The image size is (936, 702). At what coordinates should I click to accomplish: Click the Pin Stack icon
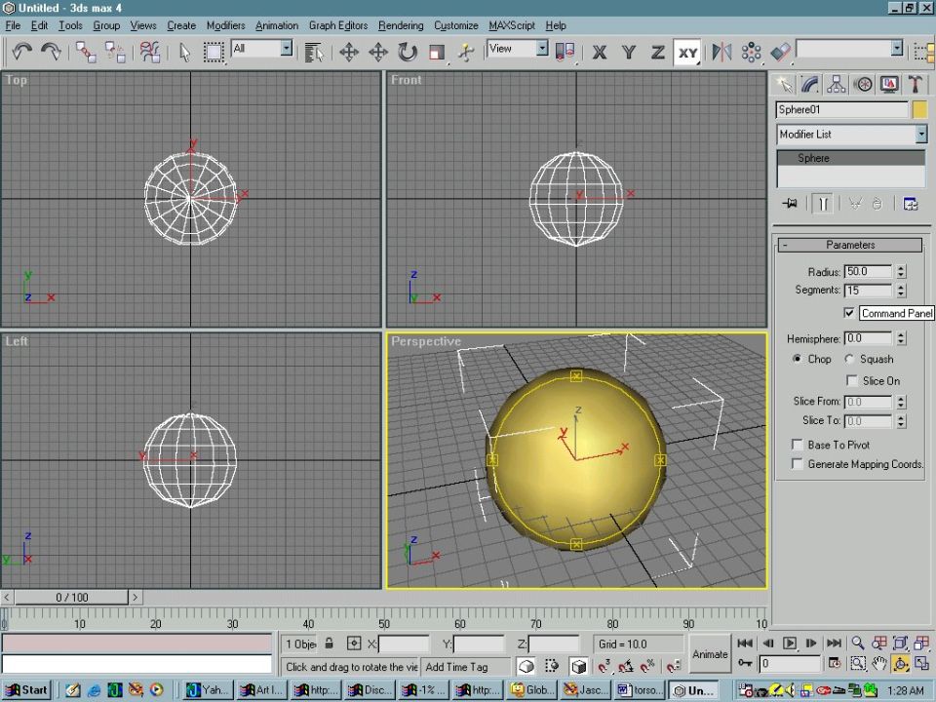[789, 204]
